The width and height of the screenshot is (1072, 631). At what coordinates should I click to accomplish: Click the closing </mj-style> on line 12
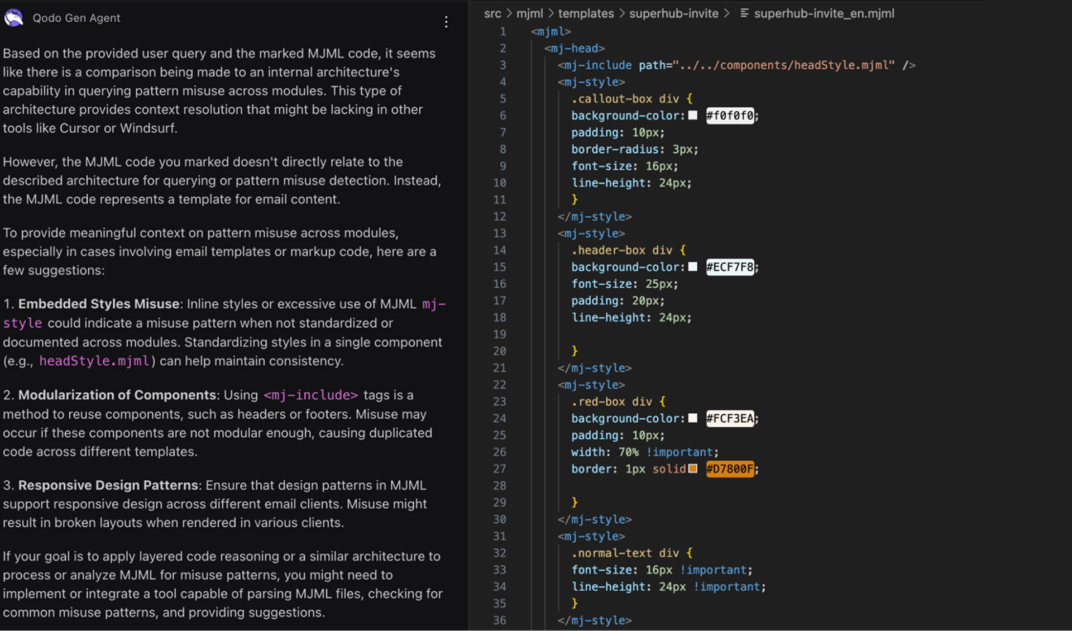click(x=595, y=216)
